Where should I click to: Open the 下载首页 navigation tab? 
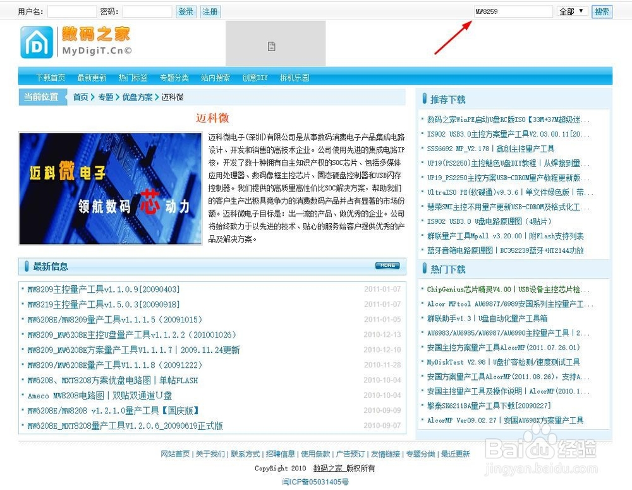(51, 77)
